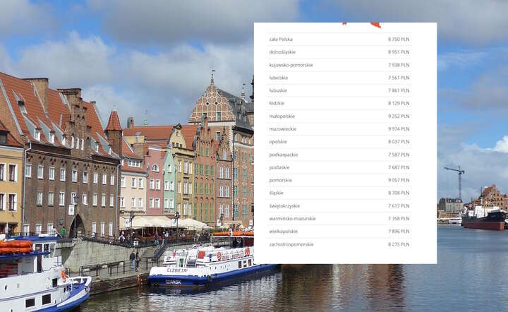The height and width of the screenshot is (312, 508).
Task: Click the 'pomorskie' region name
Action: [x=280, y=180]
